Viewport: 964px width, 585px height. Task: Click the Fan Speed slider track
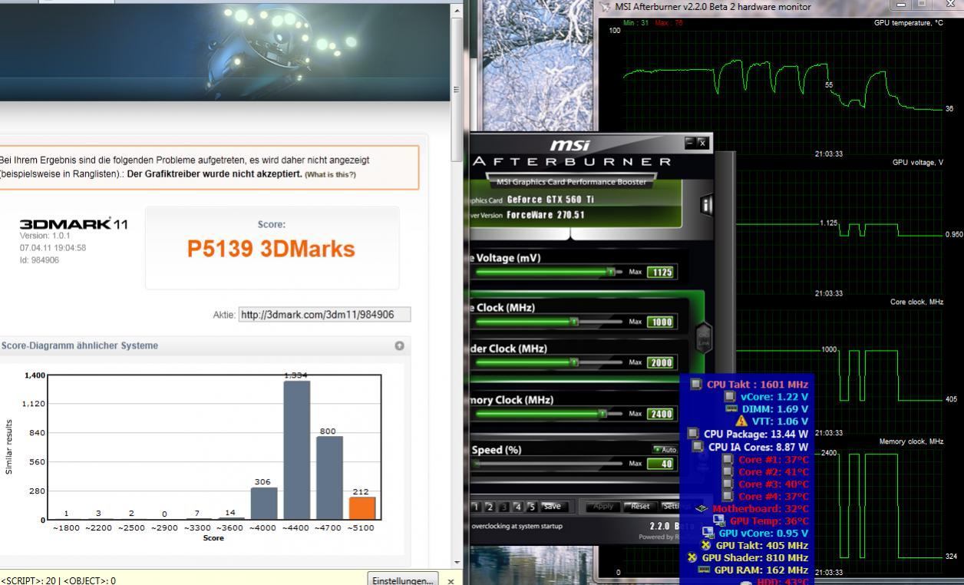548,464
